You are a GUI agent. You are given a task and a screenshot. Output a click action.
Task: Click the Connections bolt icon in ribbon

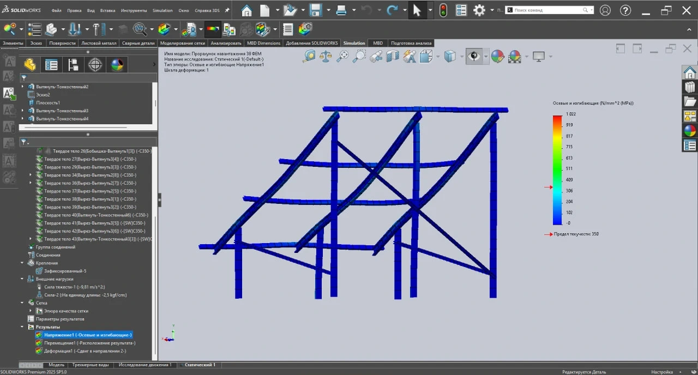tap(99, 29)
